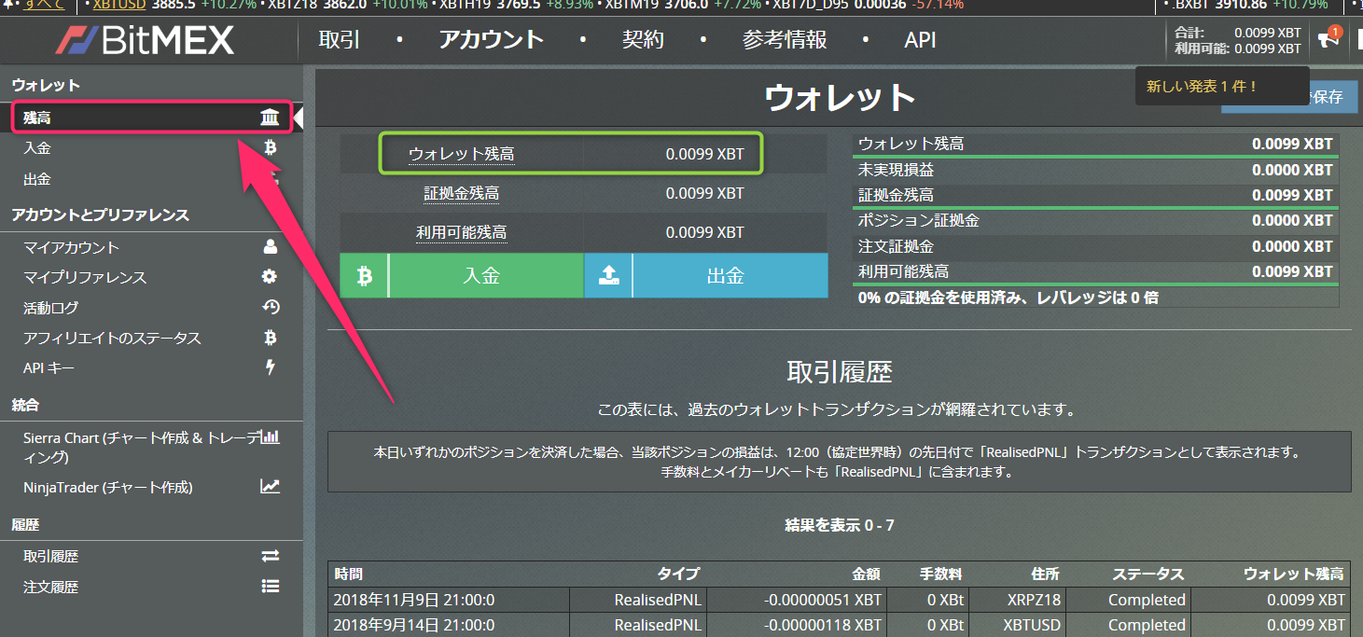Click the lightning icon beside API キー
This screenshot has width=1363, height=637.
point(270,367)
